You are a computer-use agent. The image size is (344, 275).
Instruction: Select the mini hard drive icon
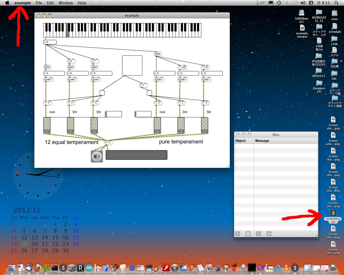point(335,15)
